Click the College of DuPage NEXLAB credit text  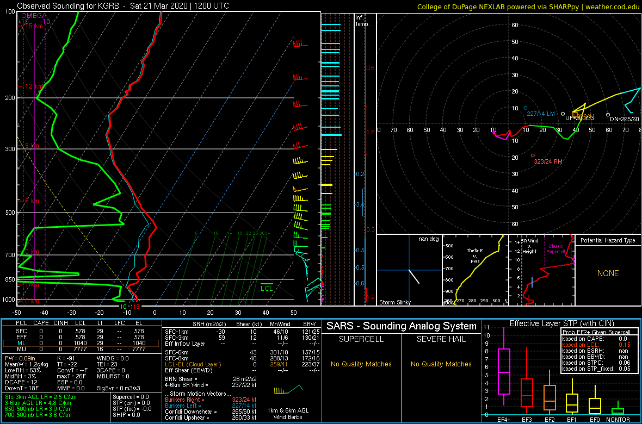(528, 7)
